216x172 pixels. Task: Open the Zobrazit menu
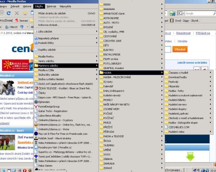pyautogui.click(x=15, y=6)
